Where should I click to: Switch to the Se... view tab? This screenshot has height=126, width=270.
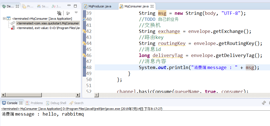[x=43, y=6]
